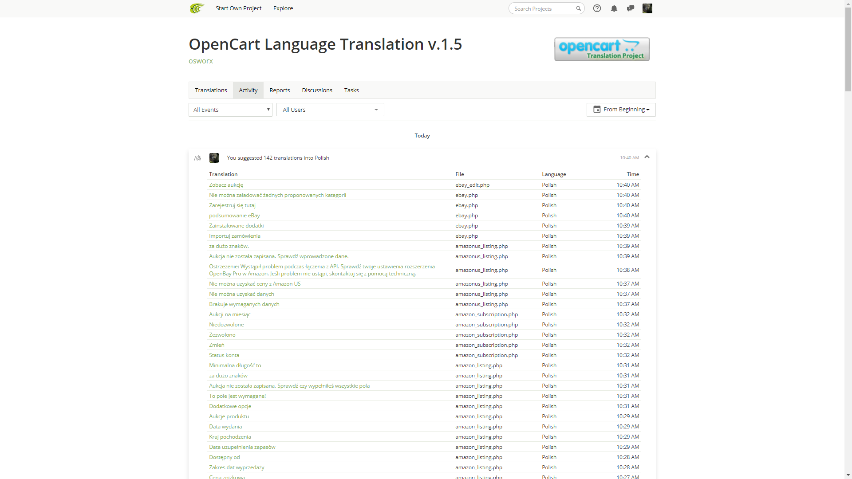Click the scrollbar up arrow
This screenshot has height=479, width=852.
(x=848, y=4)
